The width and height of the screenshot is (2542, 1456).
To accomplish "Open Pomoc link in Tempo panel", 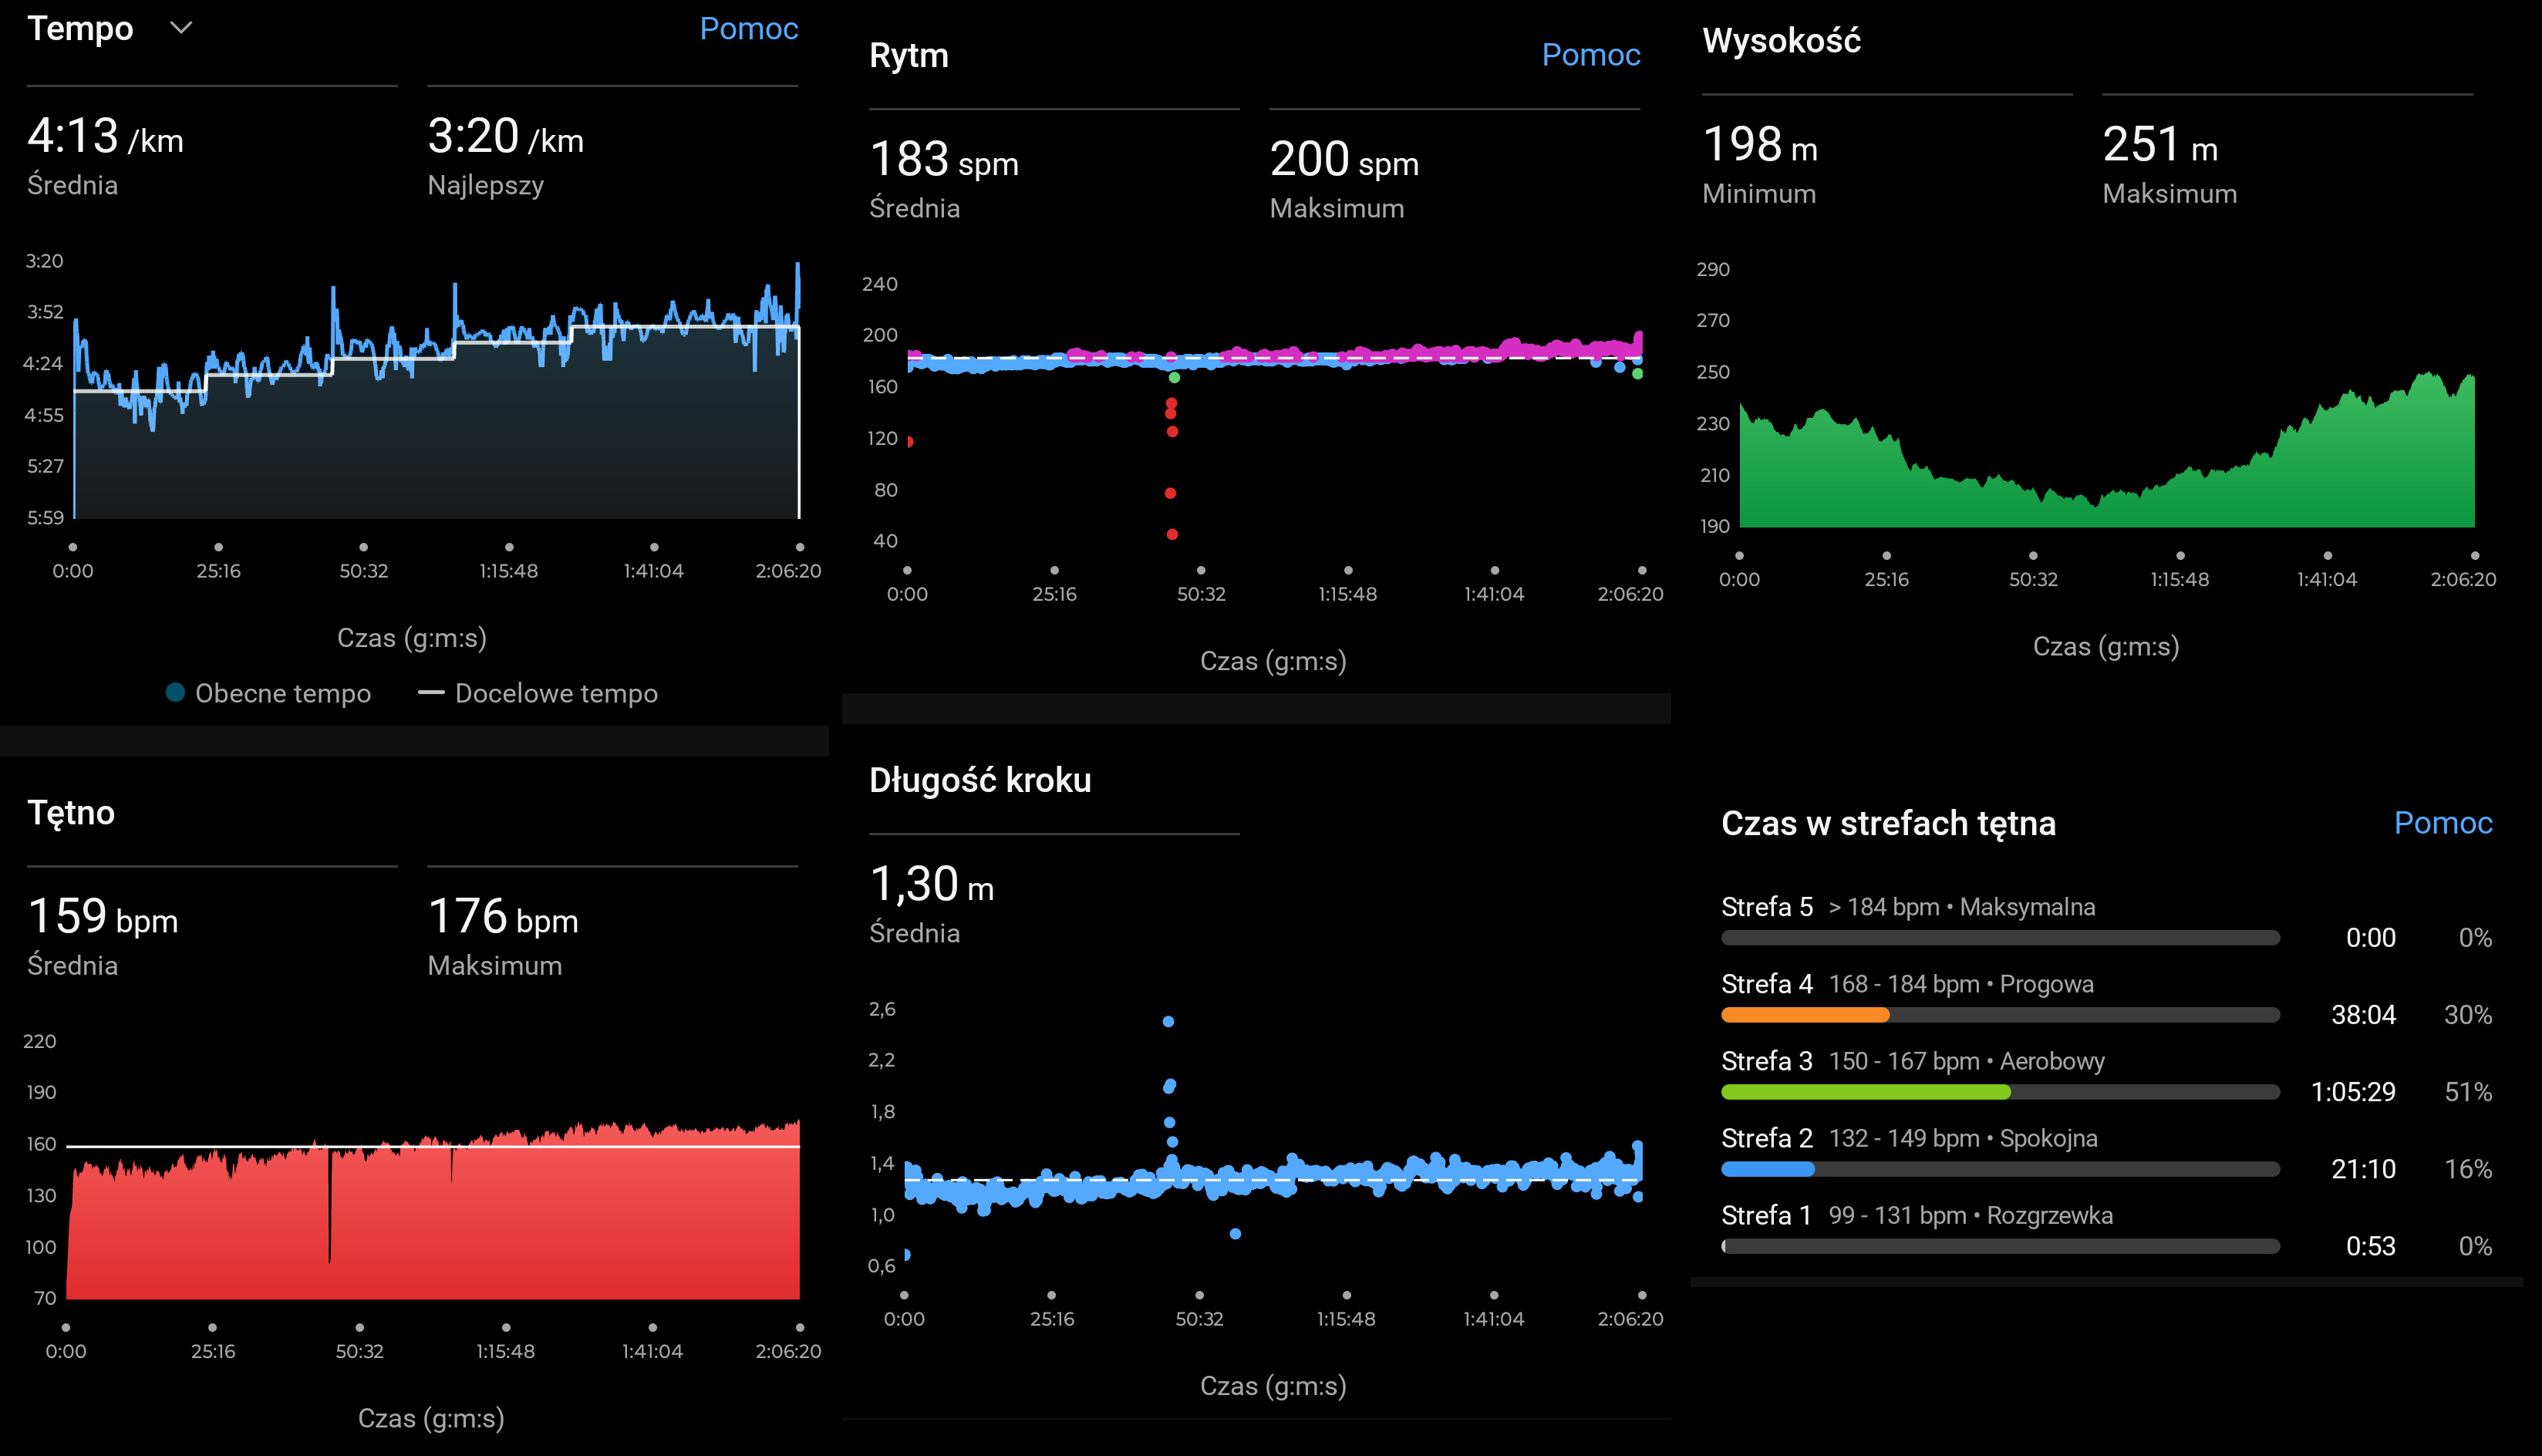I will point(748,28).
